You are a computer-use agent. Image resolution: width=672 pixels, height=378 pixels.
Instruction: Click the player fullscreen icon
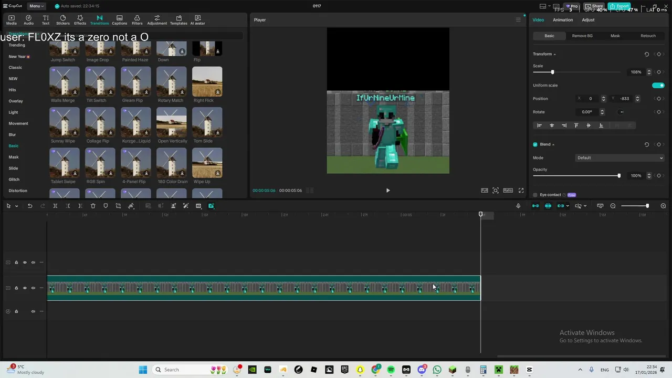pos(521,191)
